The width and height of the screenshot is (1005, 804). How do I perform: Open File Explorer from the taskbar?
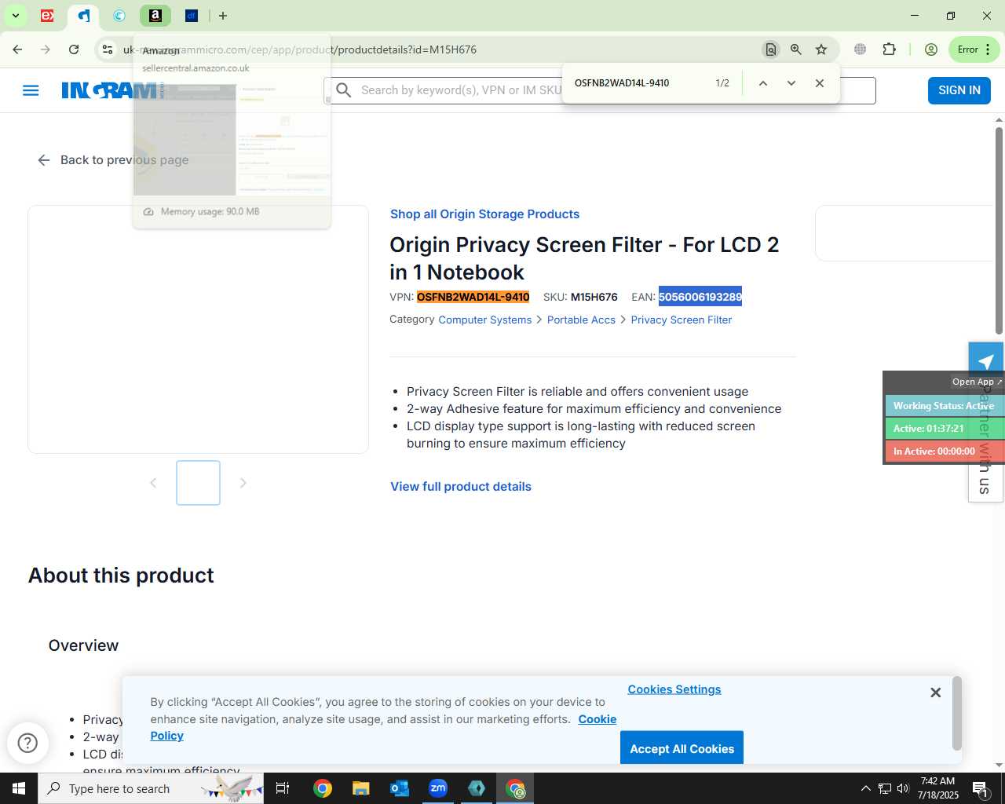click(x=360, y=788)
